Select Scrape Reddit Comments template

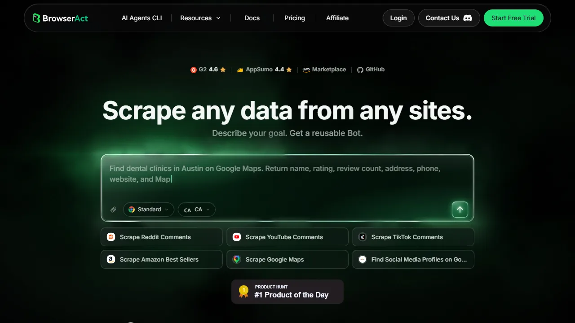tap(162, 237)
